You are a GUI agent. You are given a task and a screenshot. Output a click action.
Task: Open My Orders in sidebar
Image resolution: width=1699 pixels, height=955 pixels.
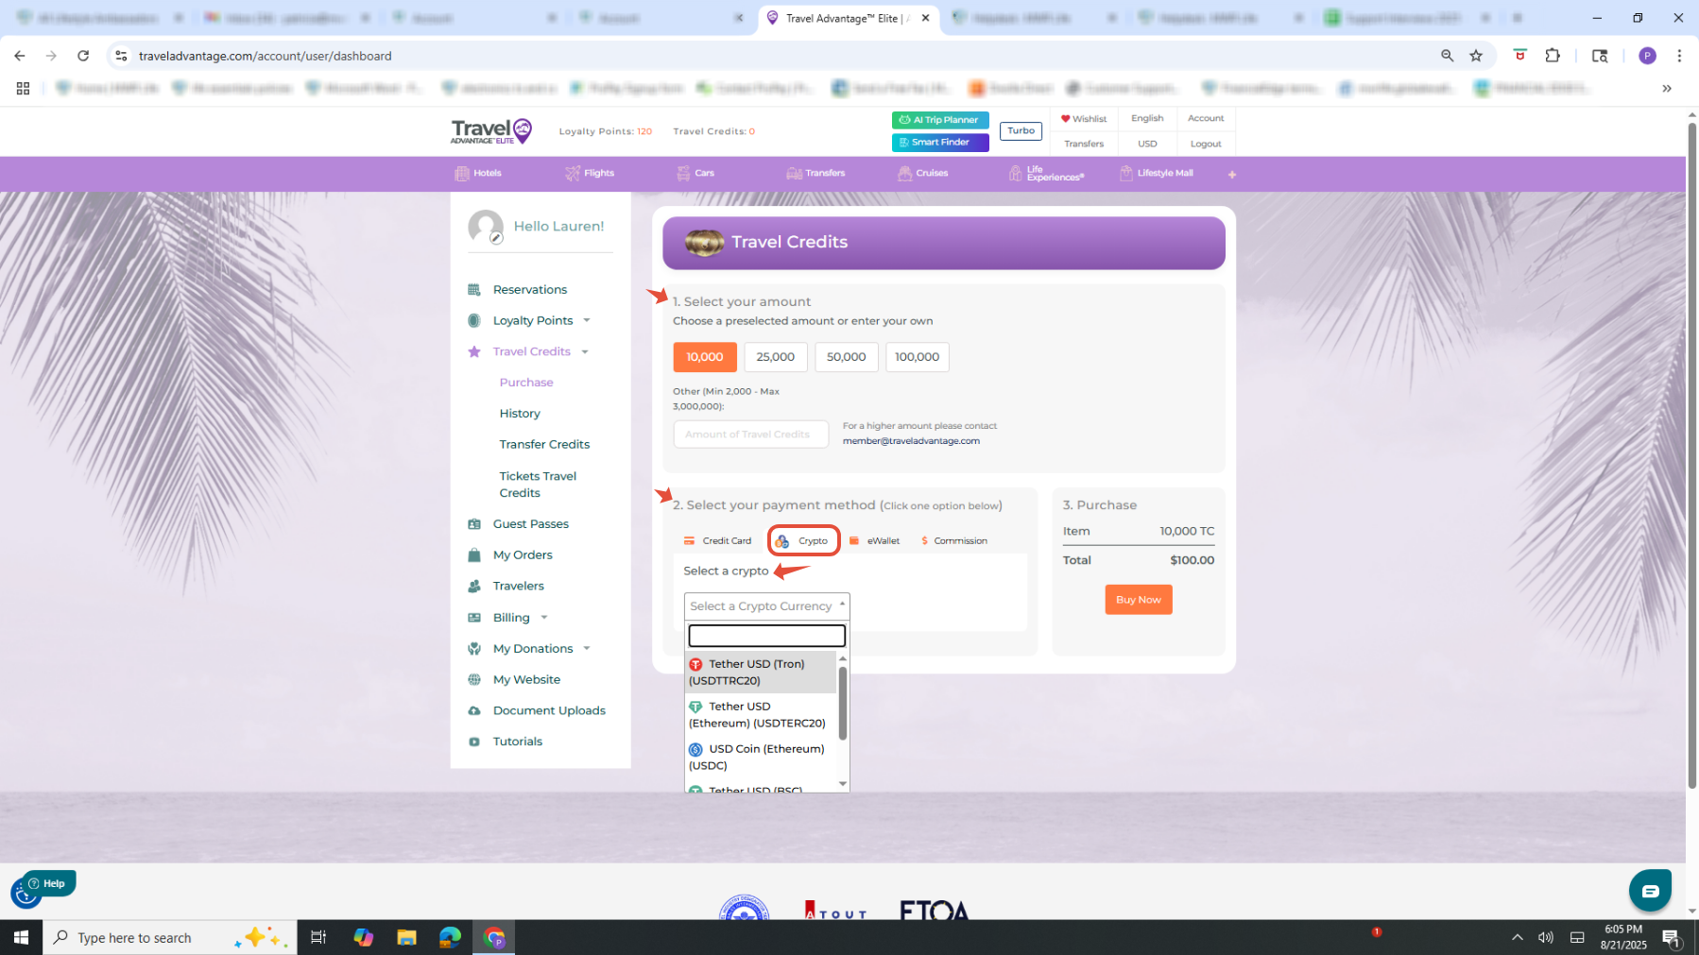523,555
